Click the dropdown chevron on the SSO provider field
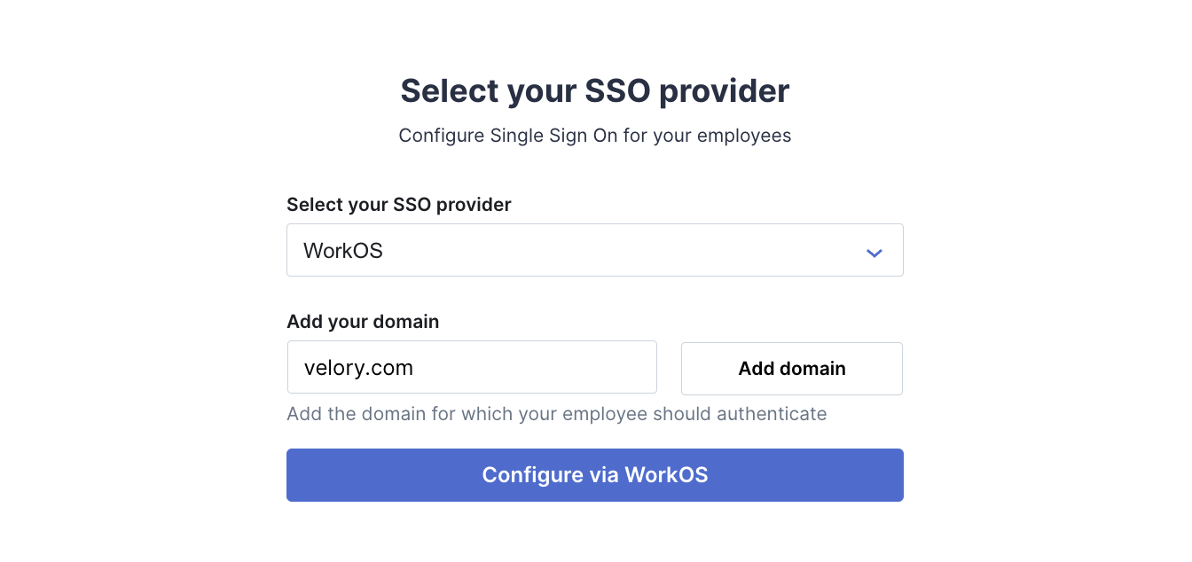 (874, 252)
